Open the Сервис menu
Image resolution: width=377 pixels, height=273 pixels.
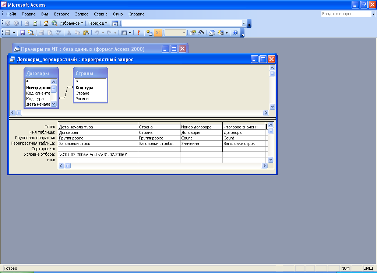[101, 14]
